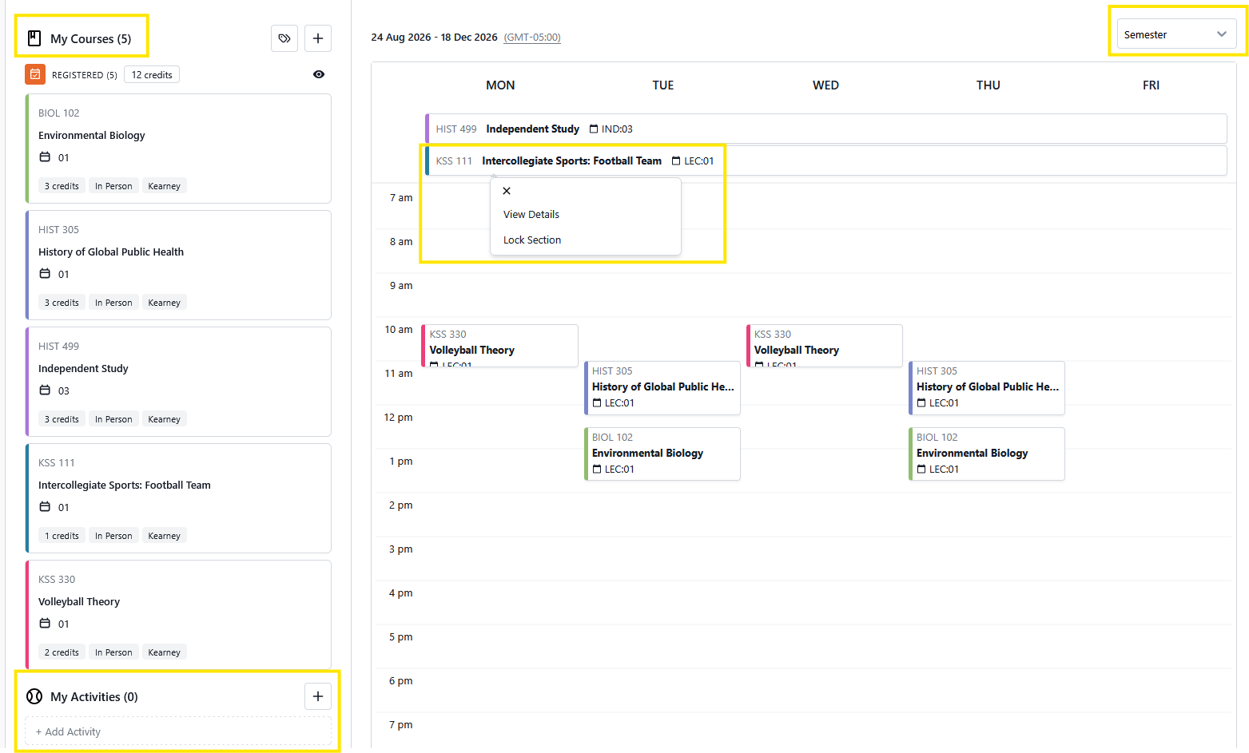The width and height of the screenshot is (1249, 753).
Task: Click the My Activities (0) heading
Action: coord(94,697)
